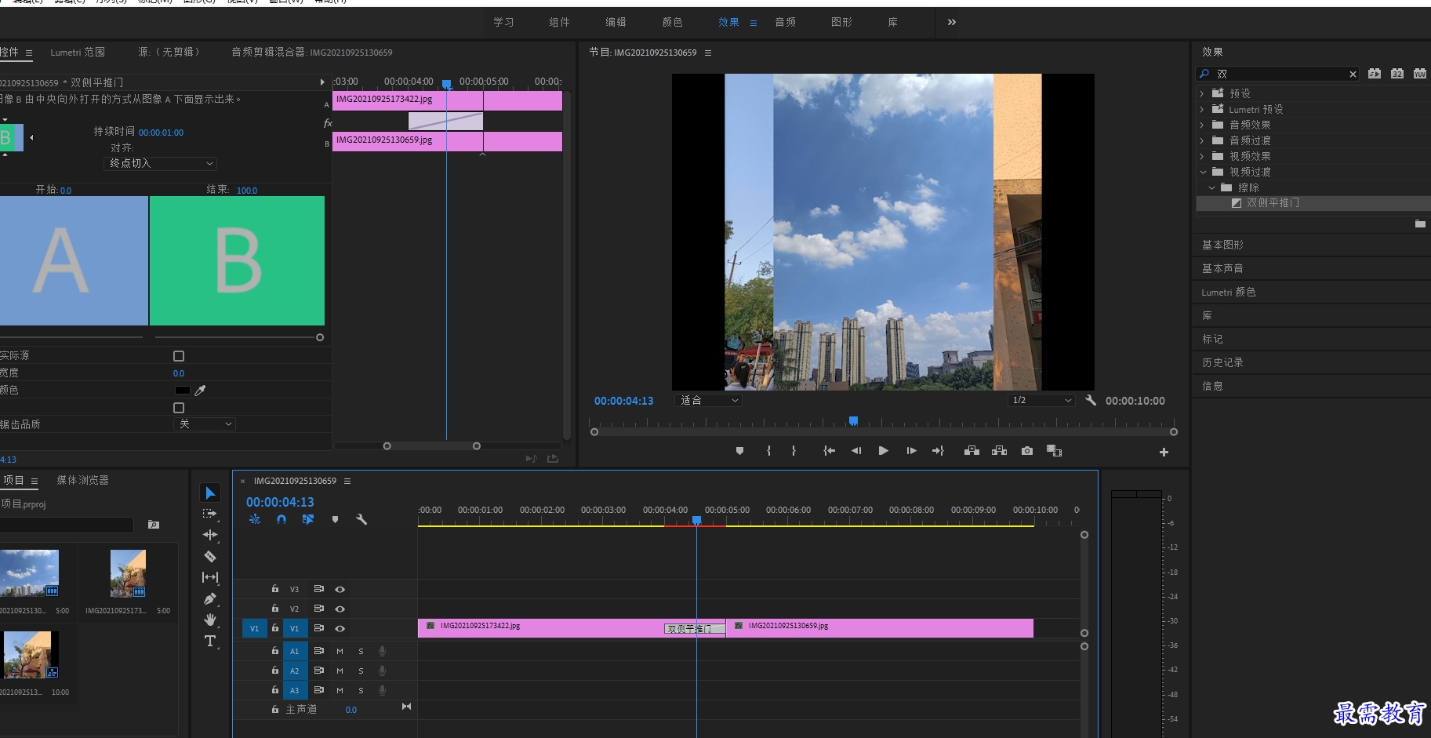Open the Program monitor button editor plus
The image size is (1431, 738).
click(x=1164, y=452)
